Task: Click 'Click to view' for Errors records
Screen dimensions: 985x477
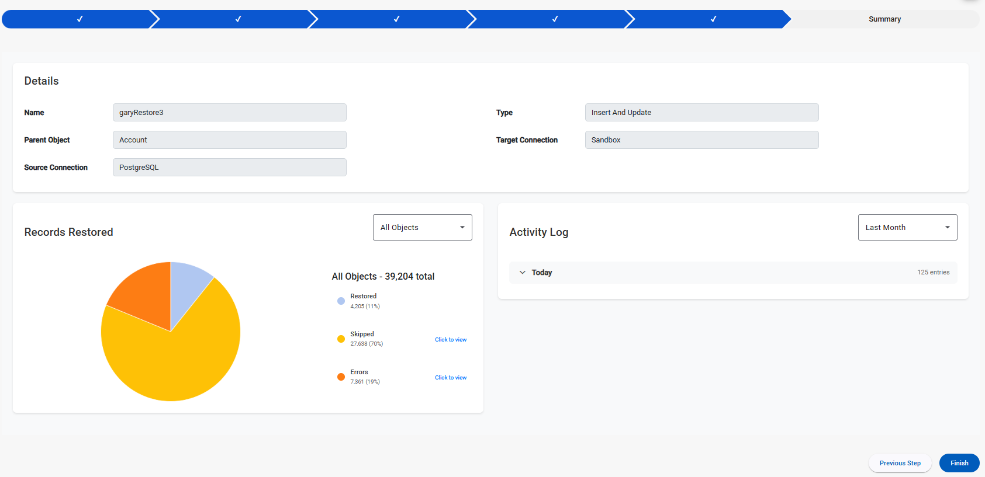Action: coord(450,378)
